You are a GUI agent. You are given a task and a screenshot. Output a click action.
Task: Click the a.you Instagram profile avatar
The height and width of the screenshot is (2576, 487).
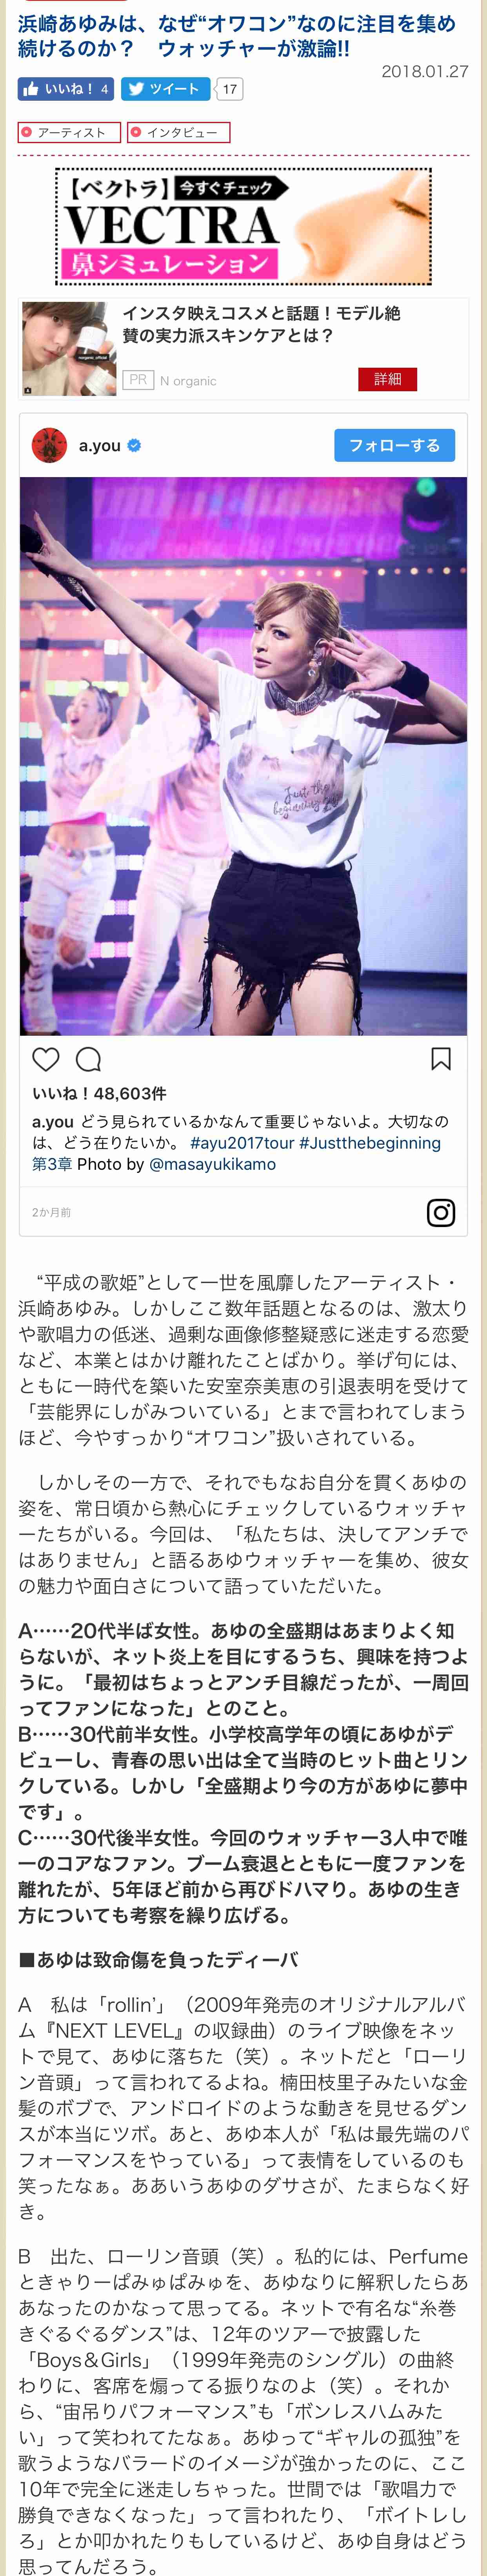tap(50, 445)
